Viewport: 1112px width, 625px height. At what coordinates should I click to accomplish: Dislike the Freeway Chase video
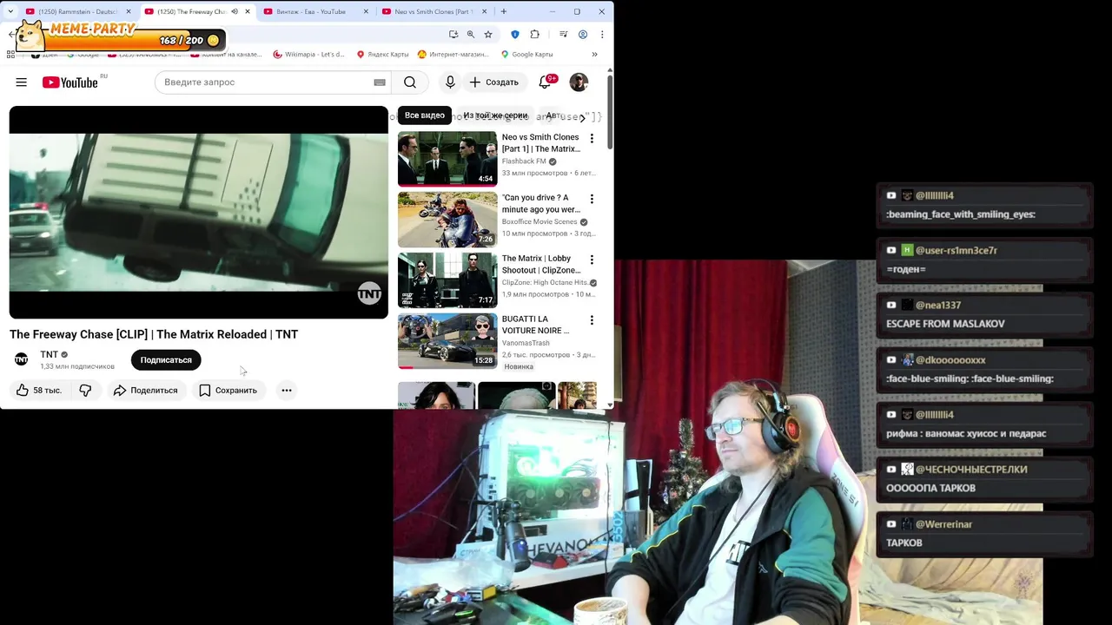[x=85, y=391]
